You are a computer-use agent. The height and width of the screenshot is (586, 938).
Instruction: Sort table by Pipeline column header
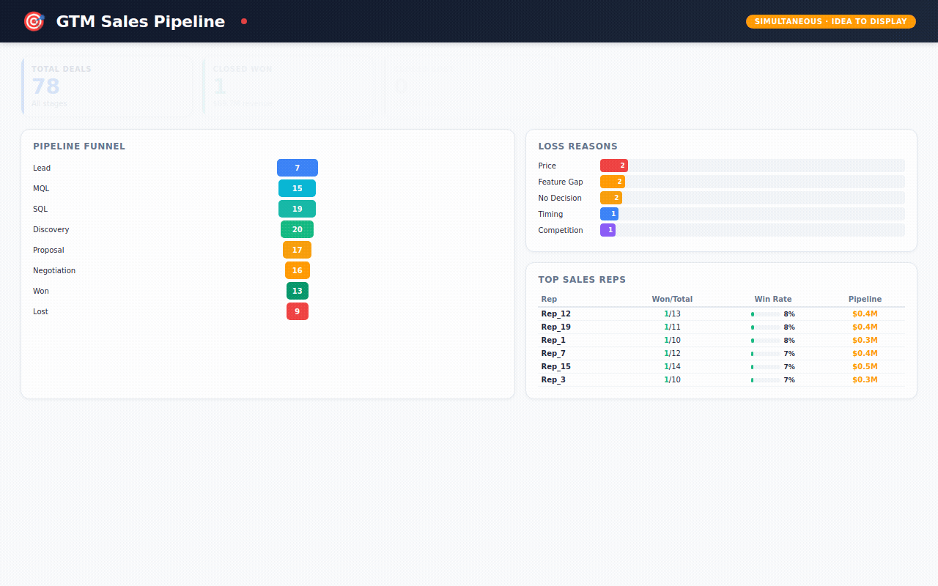pos(865,299)
